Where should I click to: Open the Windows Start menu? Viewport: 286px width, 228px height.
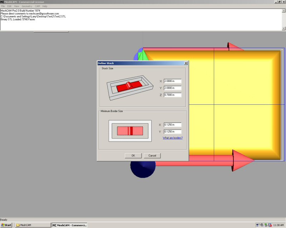click(x=6, y=225)
